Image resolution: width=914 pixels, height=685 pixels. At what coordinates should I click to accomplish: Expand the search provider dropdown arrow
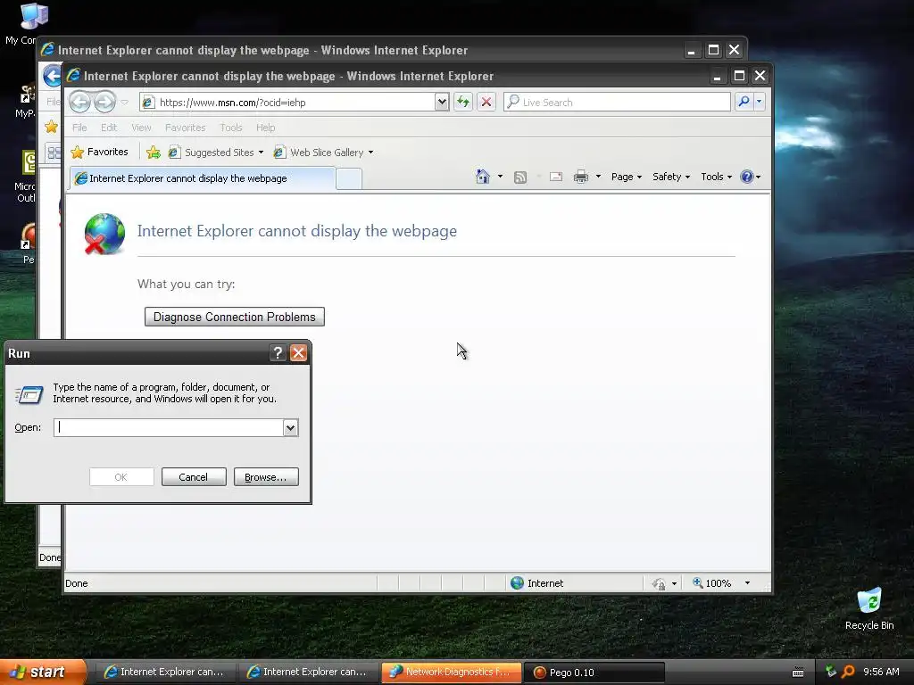tap(759, 102)
